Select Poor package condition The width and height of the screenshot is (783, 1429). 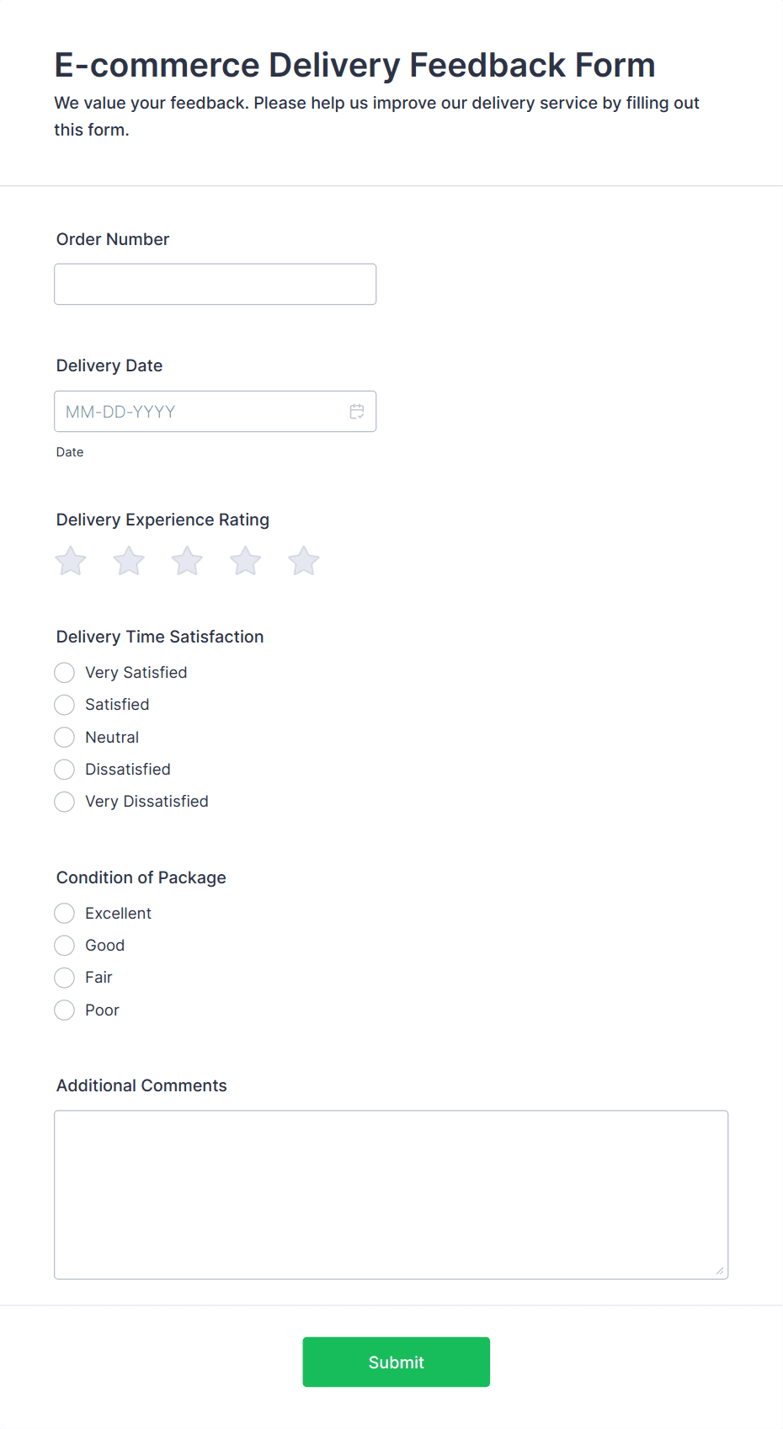64,1010
